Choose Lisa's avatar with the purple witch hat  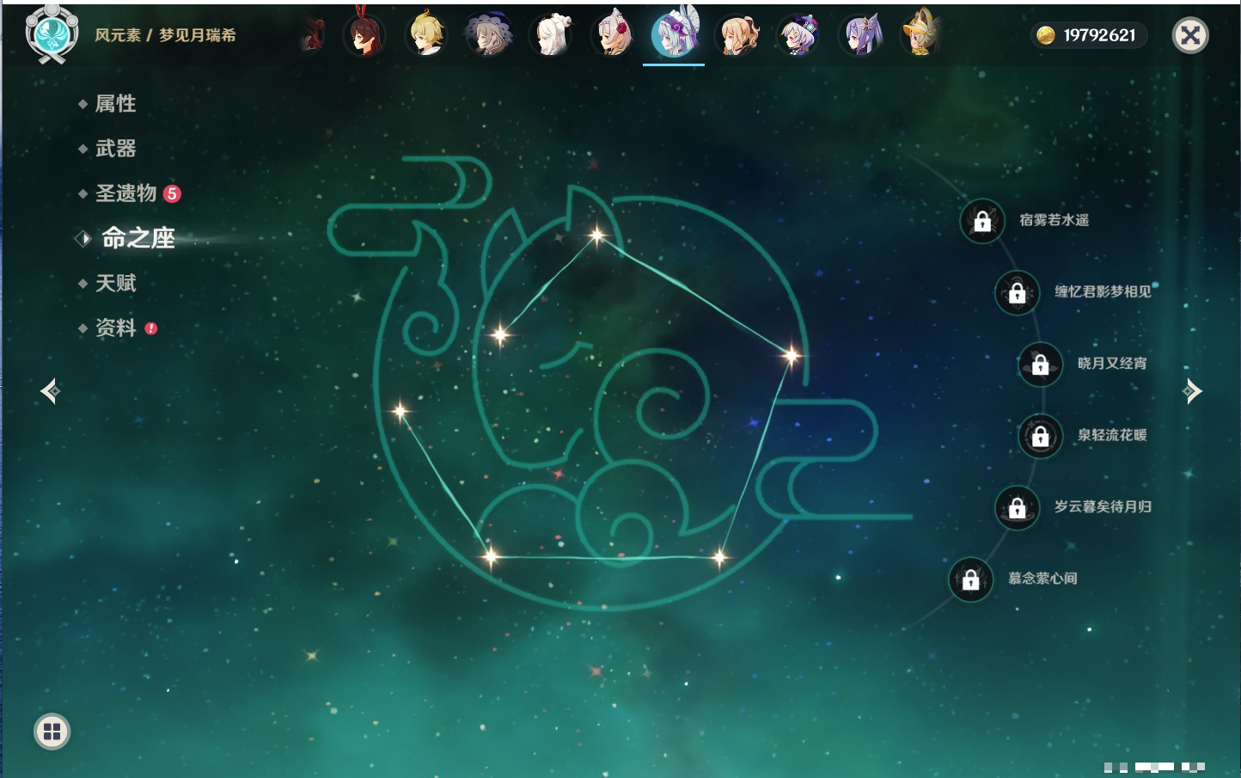point(488,34)
